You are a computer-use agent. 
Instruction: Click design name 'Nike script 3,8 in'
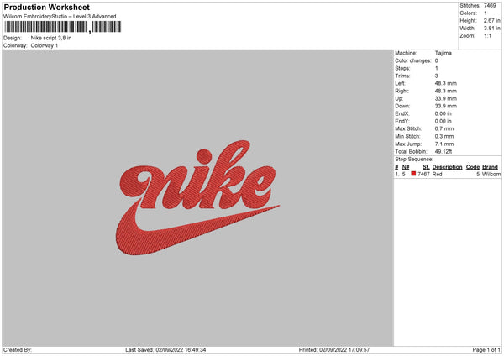pos(51,38)
